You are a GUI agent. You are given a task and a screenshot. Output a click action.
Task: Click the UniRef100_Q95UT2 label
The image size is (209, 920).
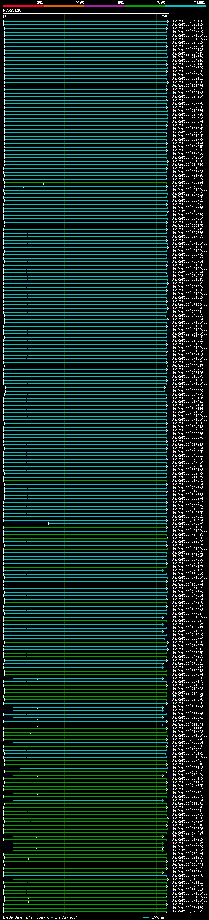click(x=187, y=649)
